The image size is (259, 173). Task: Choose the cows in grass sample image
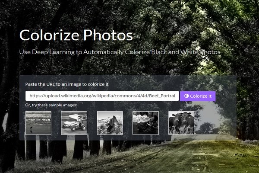coord(181,123)
